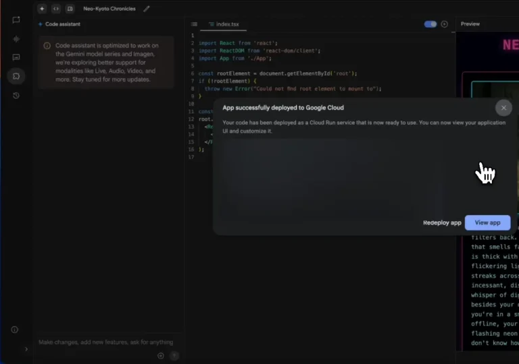The height and width of the screenshot is (364, 519).
Task: Click the run play icon beside the toggle
Action: click(444, 24)
